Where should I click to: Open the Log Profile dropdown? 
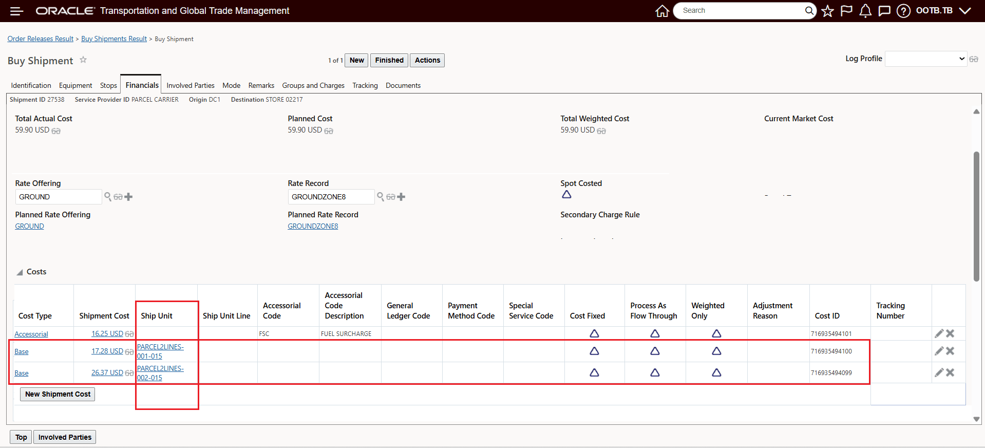coord(926,59)
